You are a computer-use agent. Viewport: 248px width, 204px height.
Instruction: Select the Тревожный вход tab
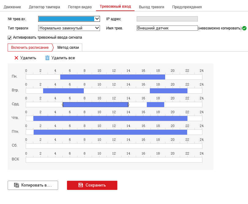(115, 6)
